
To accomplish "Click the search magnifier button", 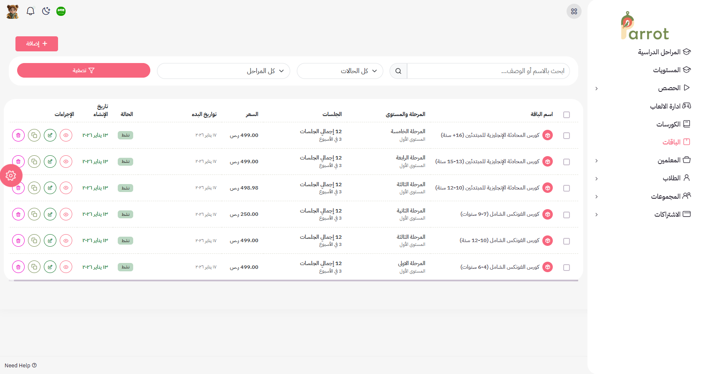I will (398, 71).
